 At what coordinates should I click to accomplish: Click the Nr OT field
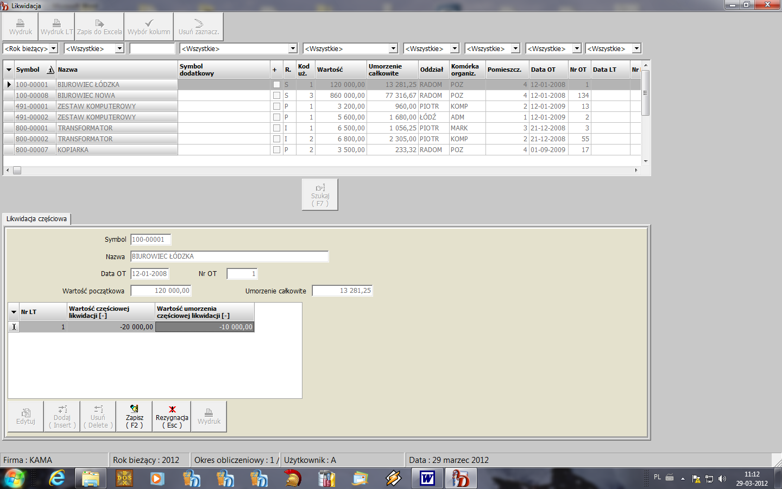242,274
